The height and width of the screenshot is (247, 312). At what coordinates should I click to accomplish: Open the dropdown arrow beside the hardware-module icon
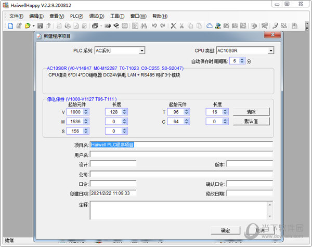point(101,26)
